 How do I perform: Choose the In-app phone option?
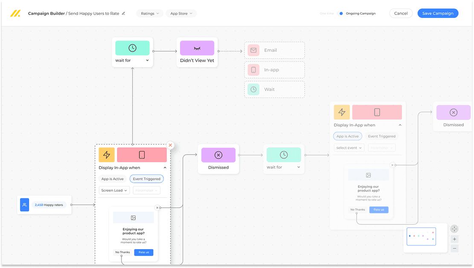click(x=274, y=70)
